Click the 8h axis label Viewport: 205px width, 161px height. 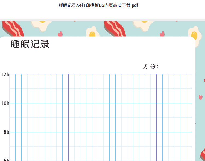(x=7, y=132)
